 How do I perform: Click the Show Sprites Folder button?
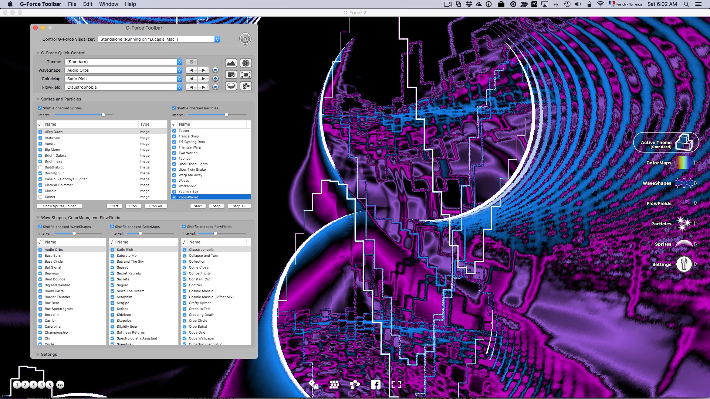pyautogui.click(x=60, y=206)
